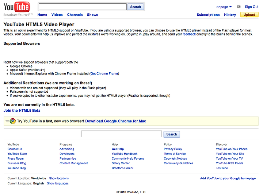Open the Get Chrome Frame link
This screenshot has height=195, width=263.
point(104,74)
